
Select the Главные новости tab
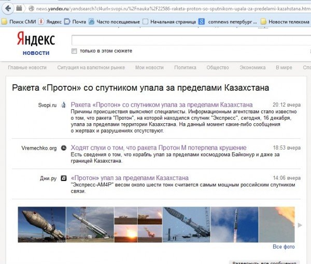tap(27, 67)
